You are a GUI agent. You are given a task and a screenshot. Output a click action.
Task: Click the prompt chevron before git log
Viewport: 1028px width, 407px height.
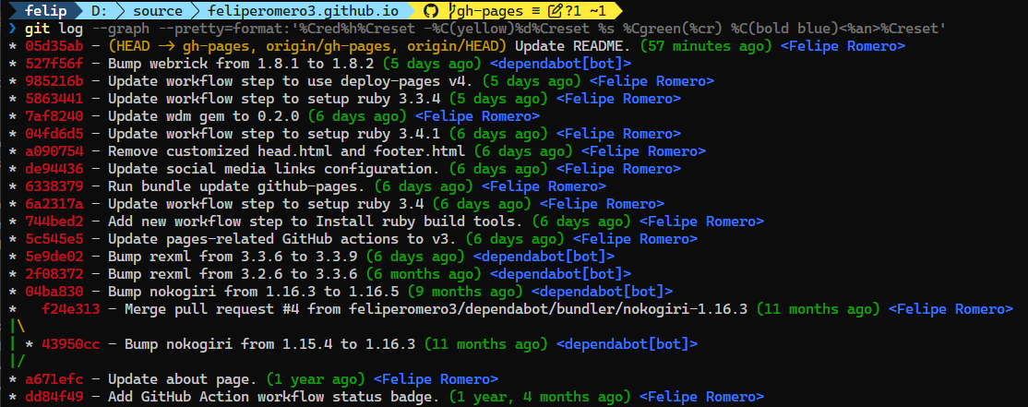12,29
